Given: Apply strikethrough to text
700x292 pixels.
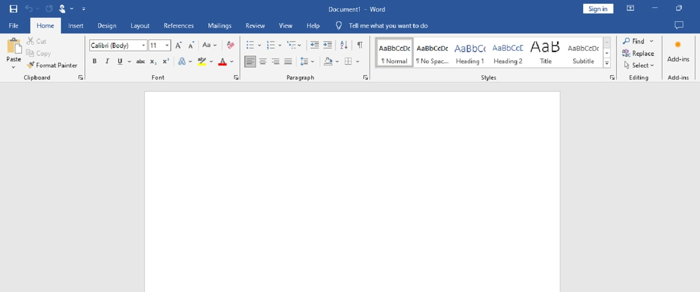Looking at the screenshot, I should click(141, 61).
